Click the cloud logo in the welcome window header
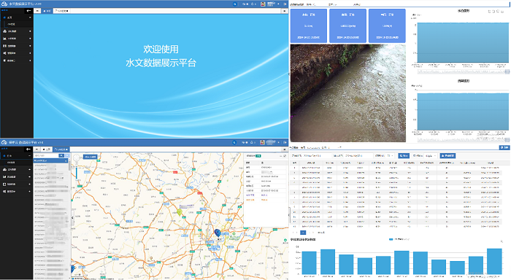The image size is (511, 280). click(x=4, y=4)
